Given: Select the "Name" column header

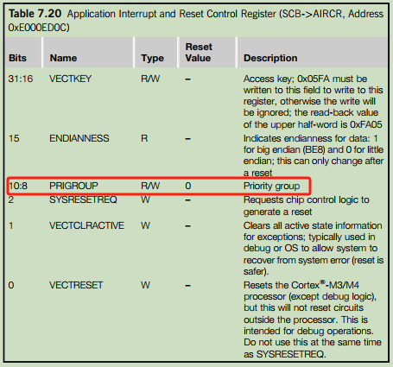Looking at the screenshot, I should point(63,58).
